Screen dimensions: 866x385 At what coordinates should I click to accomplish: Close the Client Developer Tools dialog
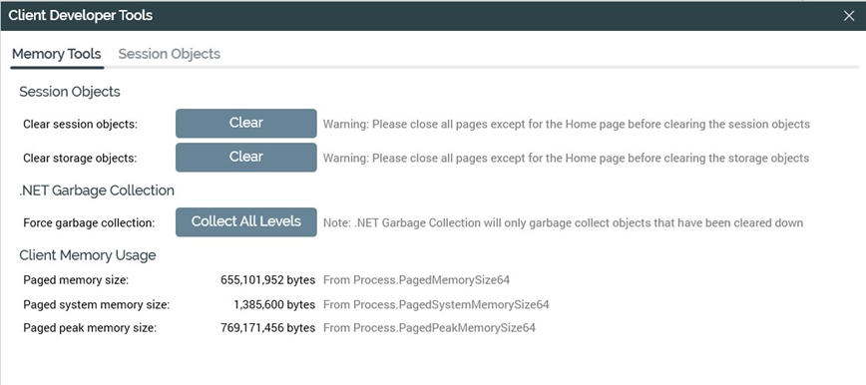coord(849,16)
